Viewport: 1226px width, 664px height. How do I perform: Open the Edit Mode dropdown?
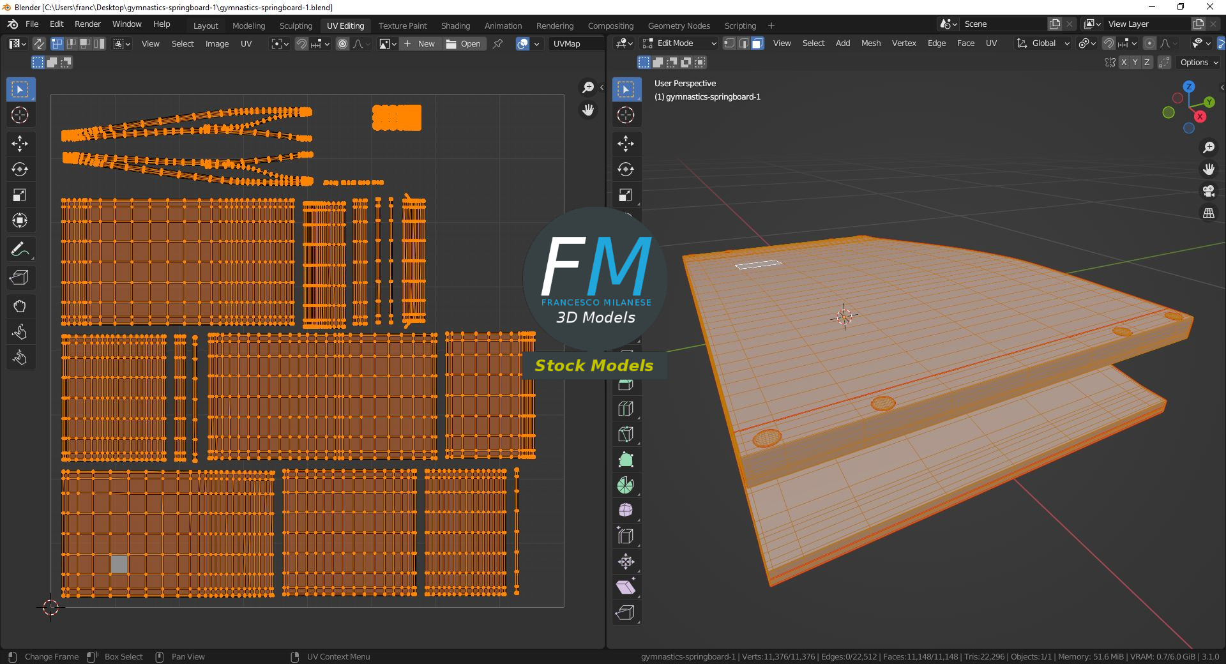679,43
